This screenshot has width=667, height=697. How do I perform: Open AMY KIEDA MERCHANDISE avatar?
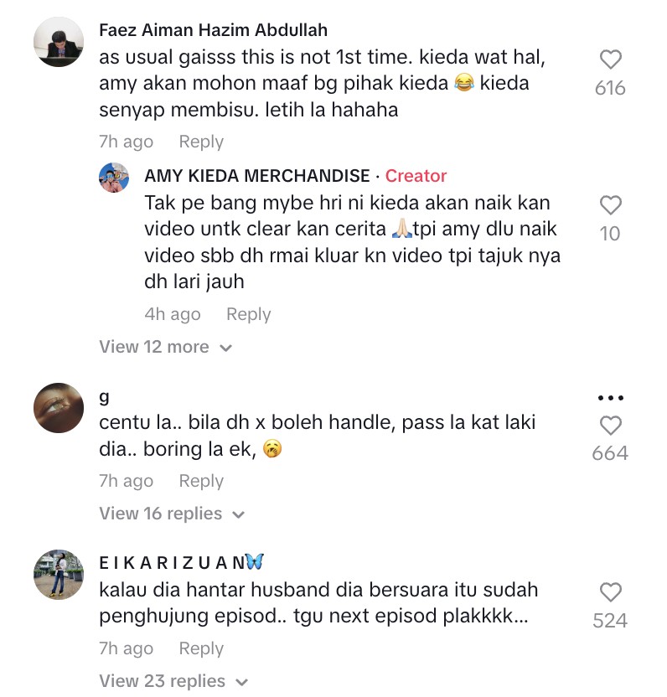click(x=114, y=178)
